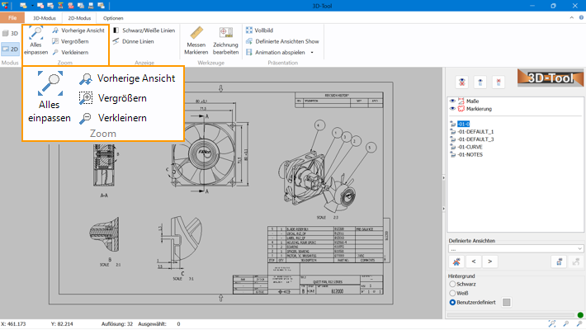Screen dimensions: 586x330
Task: Switch to 3D mode button
Action: [11, 33]
